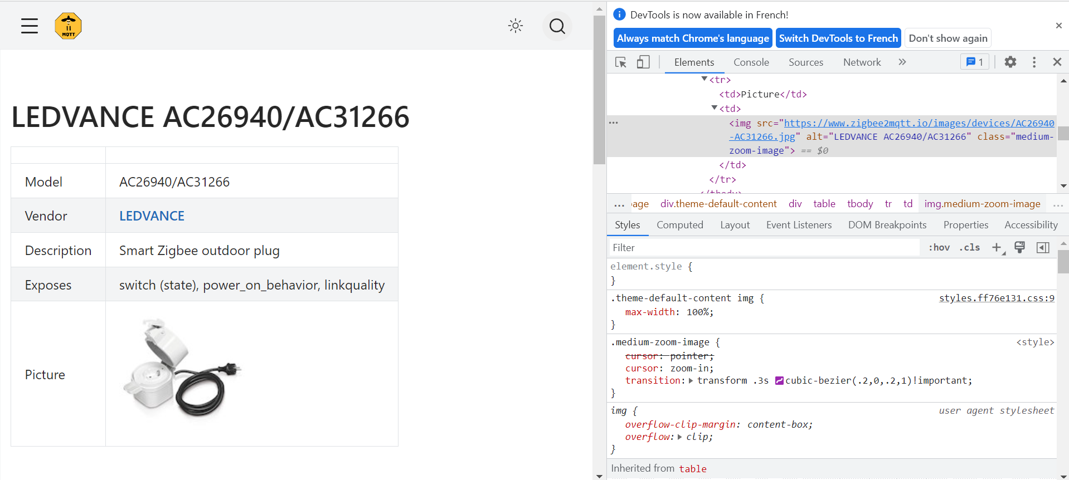This screenshot has width=1069, height=480.
Task: Open the console issues counter badge
Action: click(x=974, y=62)
